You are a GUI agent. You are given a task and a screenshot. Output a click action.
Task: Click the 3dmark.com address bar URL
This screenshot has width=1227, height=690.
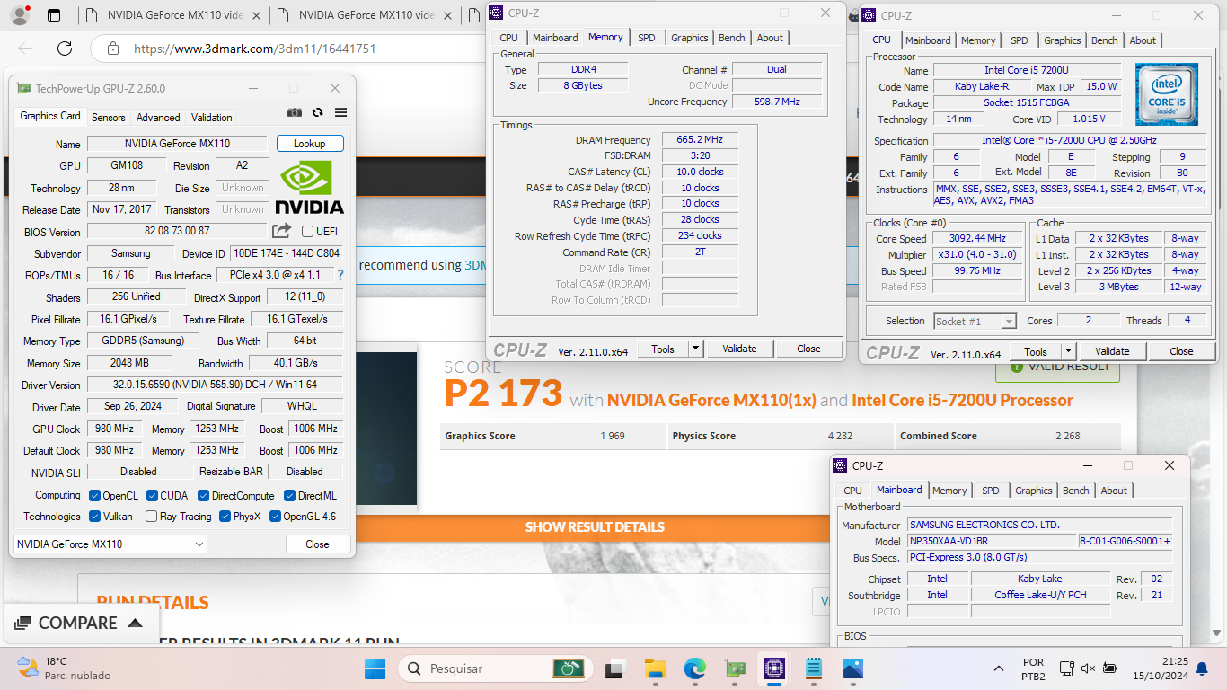254,49
